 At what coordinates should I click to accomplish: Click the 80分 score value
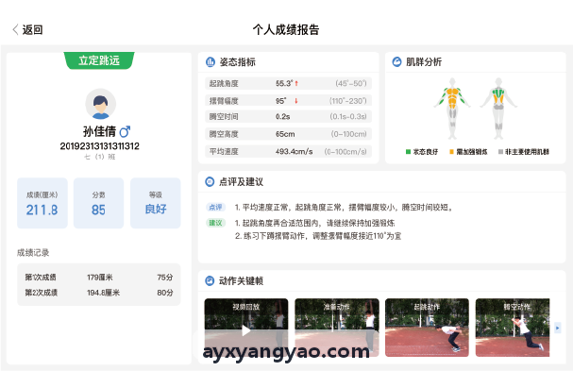(x=165, y=293)
